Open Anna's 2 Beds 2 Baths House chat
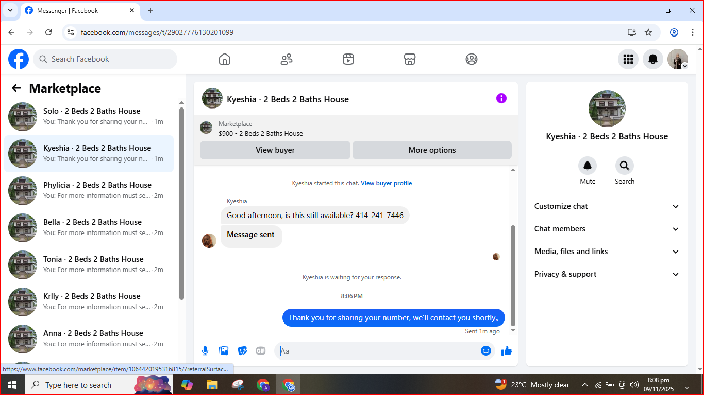704x395 pixels. click(x=89, y=339)
